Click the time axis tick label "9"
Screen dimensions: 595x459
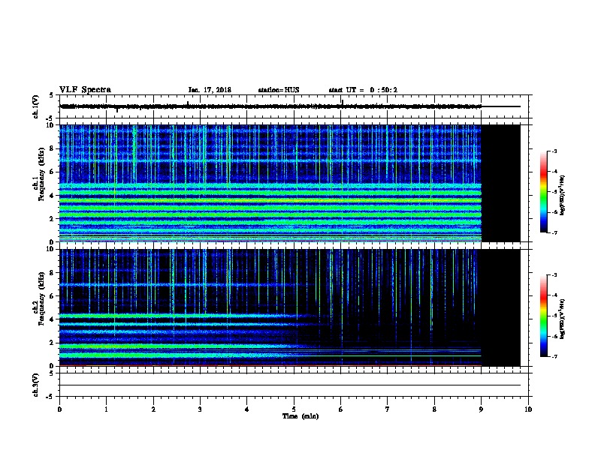(481, 409)
